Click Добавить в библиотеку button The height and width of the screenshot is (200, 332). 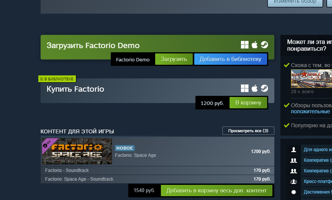pos(230,59)
